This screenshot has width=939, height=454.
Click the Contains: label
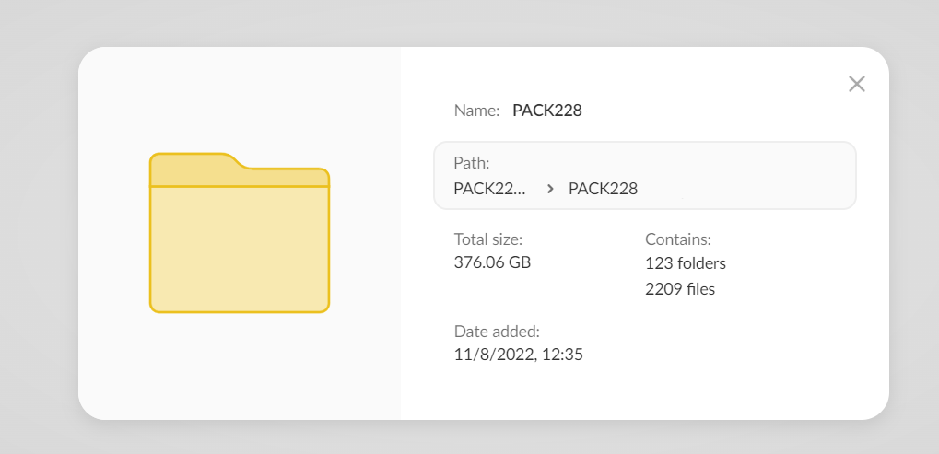pyautogui.click(x=678, y=239)
